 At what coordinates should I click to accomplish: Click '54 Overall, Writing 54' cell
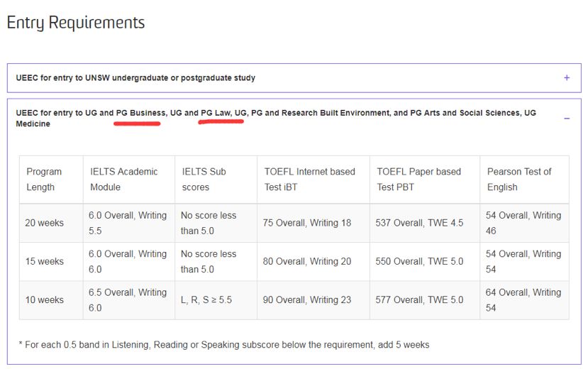click(x=525, y=262)
